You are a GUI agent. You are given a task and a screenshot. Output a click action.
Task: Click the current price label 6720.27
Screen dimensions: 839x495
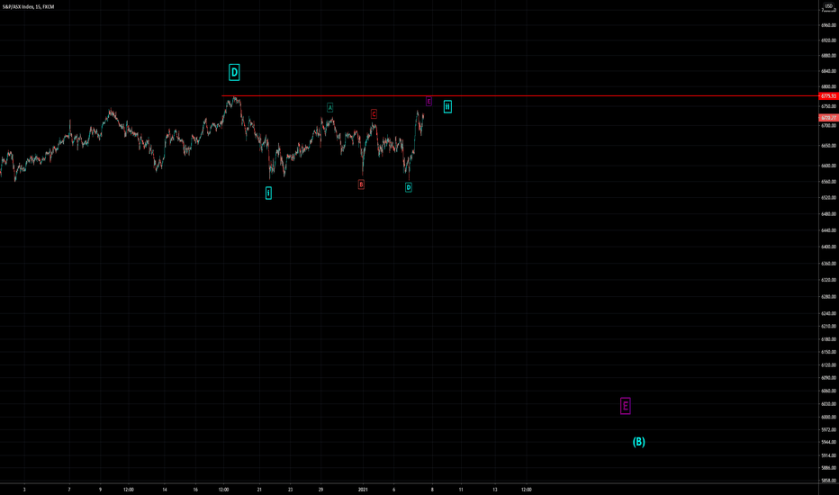click(x=828, y=118)
